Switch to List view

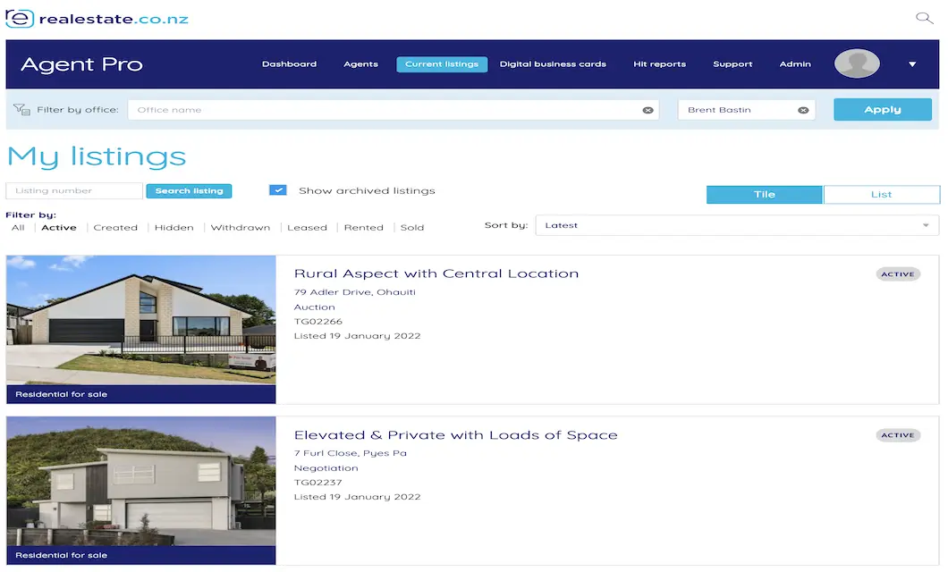coord(881,195)
